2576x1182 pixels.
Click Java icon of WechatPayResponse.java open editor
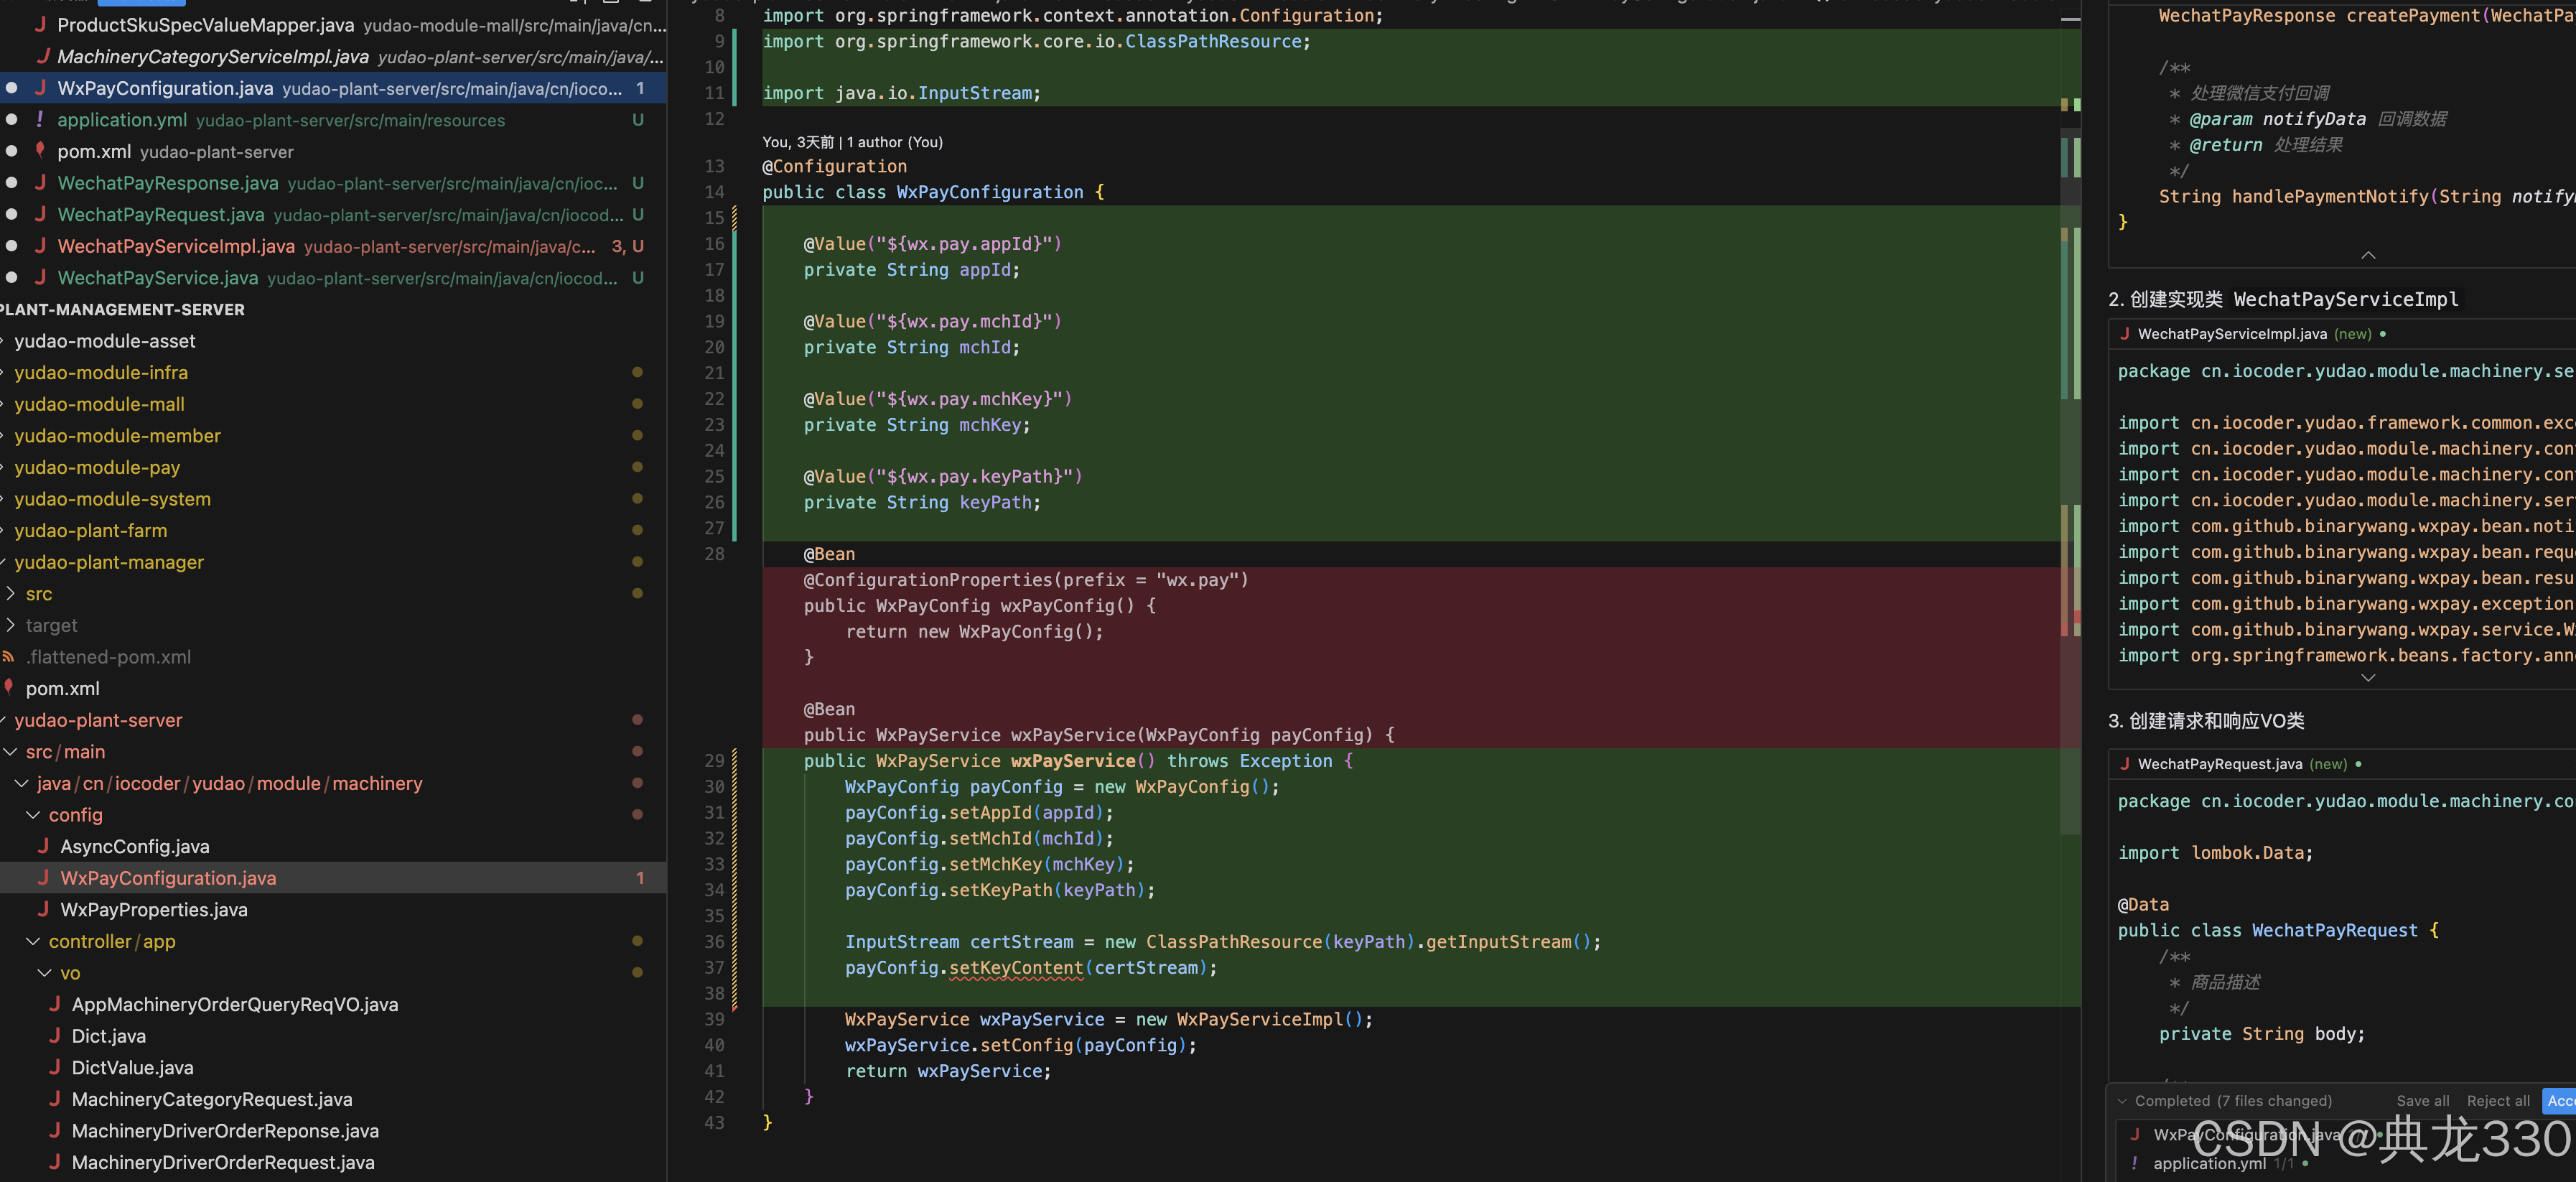(40, 183)
